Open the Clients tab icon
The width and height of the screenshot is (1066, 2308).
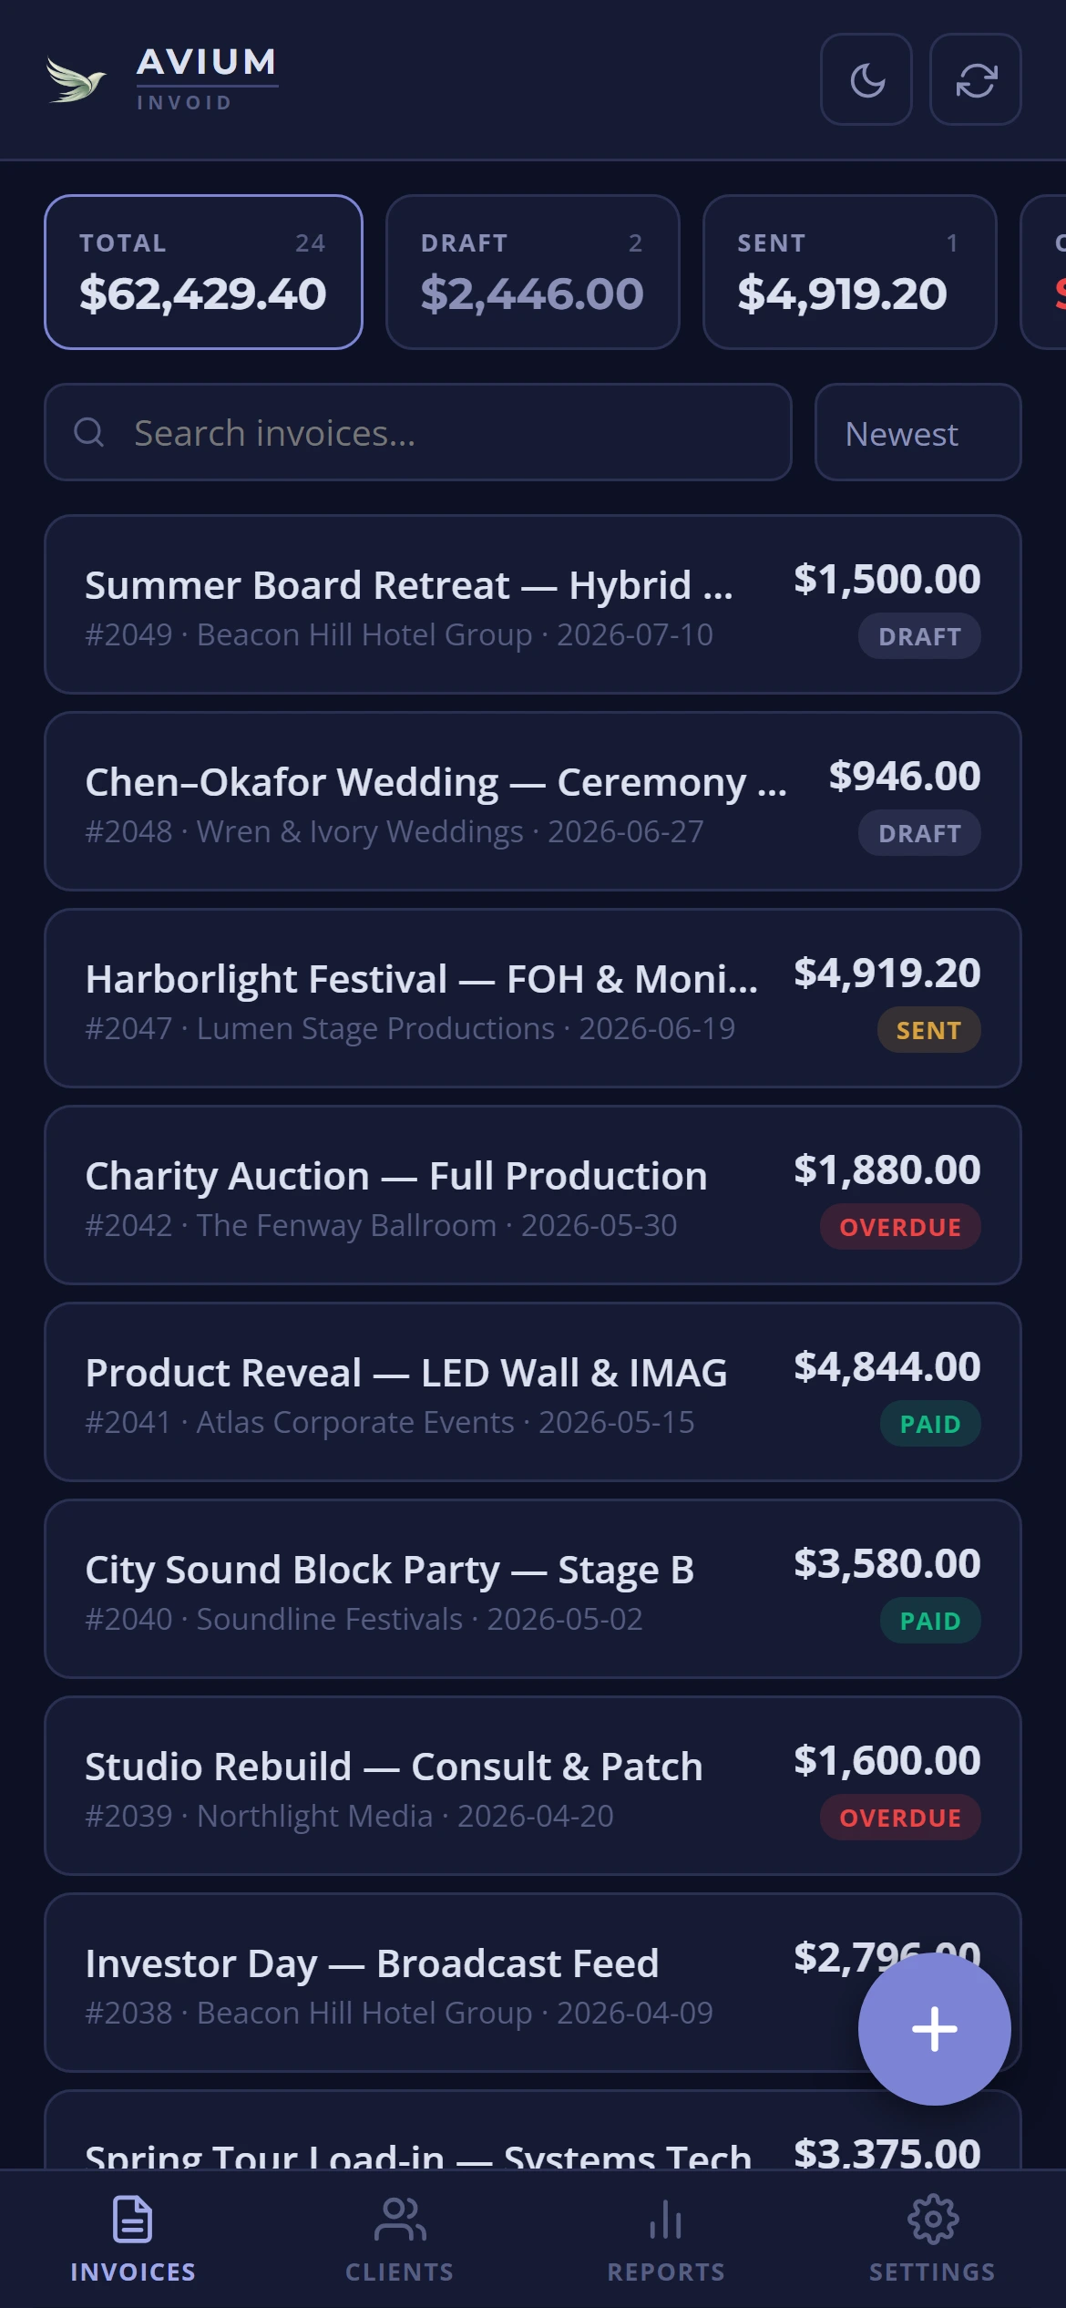click(x=400, y=2219)
